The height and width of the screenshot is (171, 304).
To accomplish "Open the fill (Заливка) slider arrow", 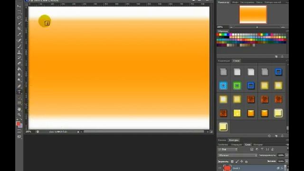I will pos(286,161).
